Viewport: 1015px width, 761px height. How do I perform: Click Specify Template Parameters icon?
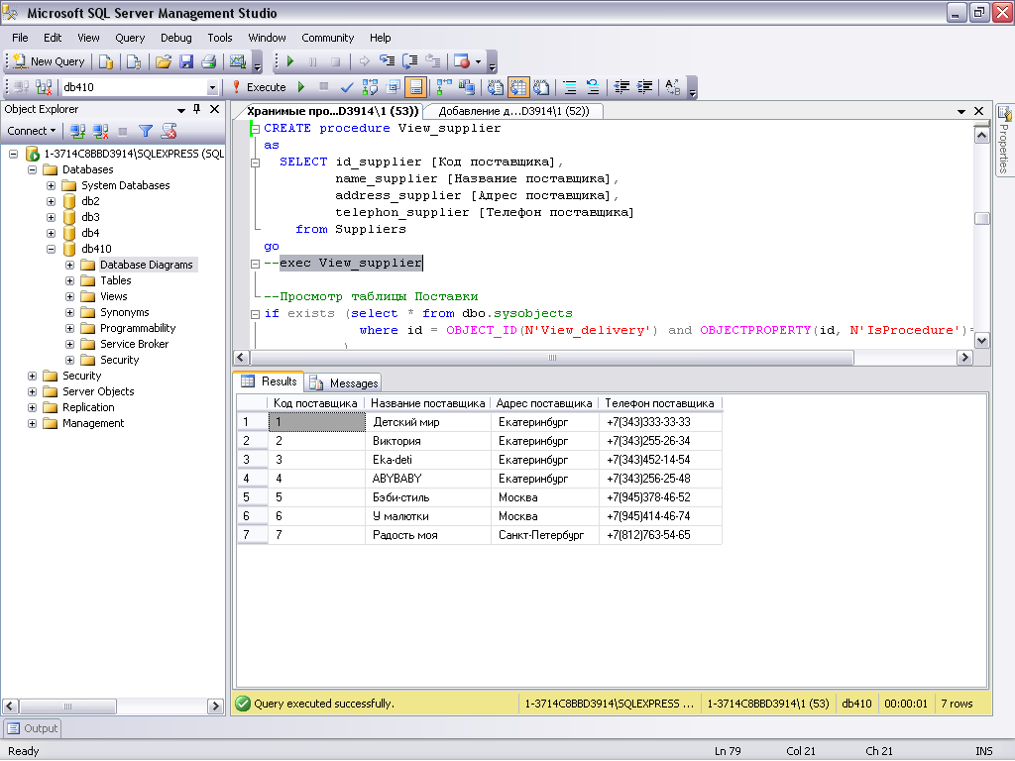[x=673, y=87]
